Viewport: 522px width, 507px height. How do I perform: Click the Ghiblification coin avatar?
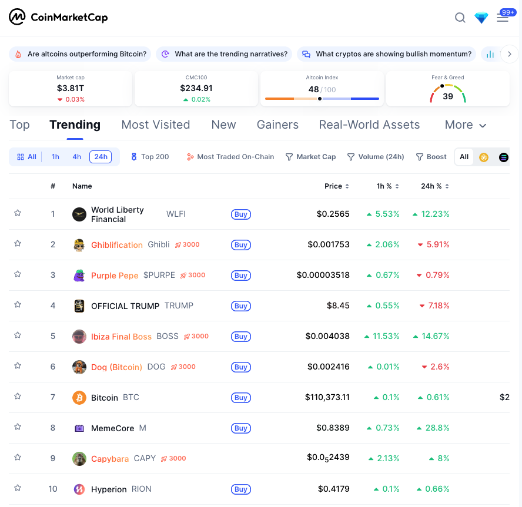point(79,245)
